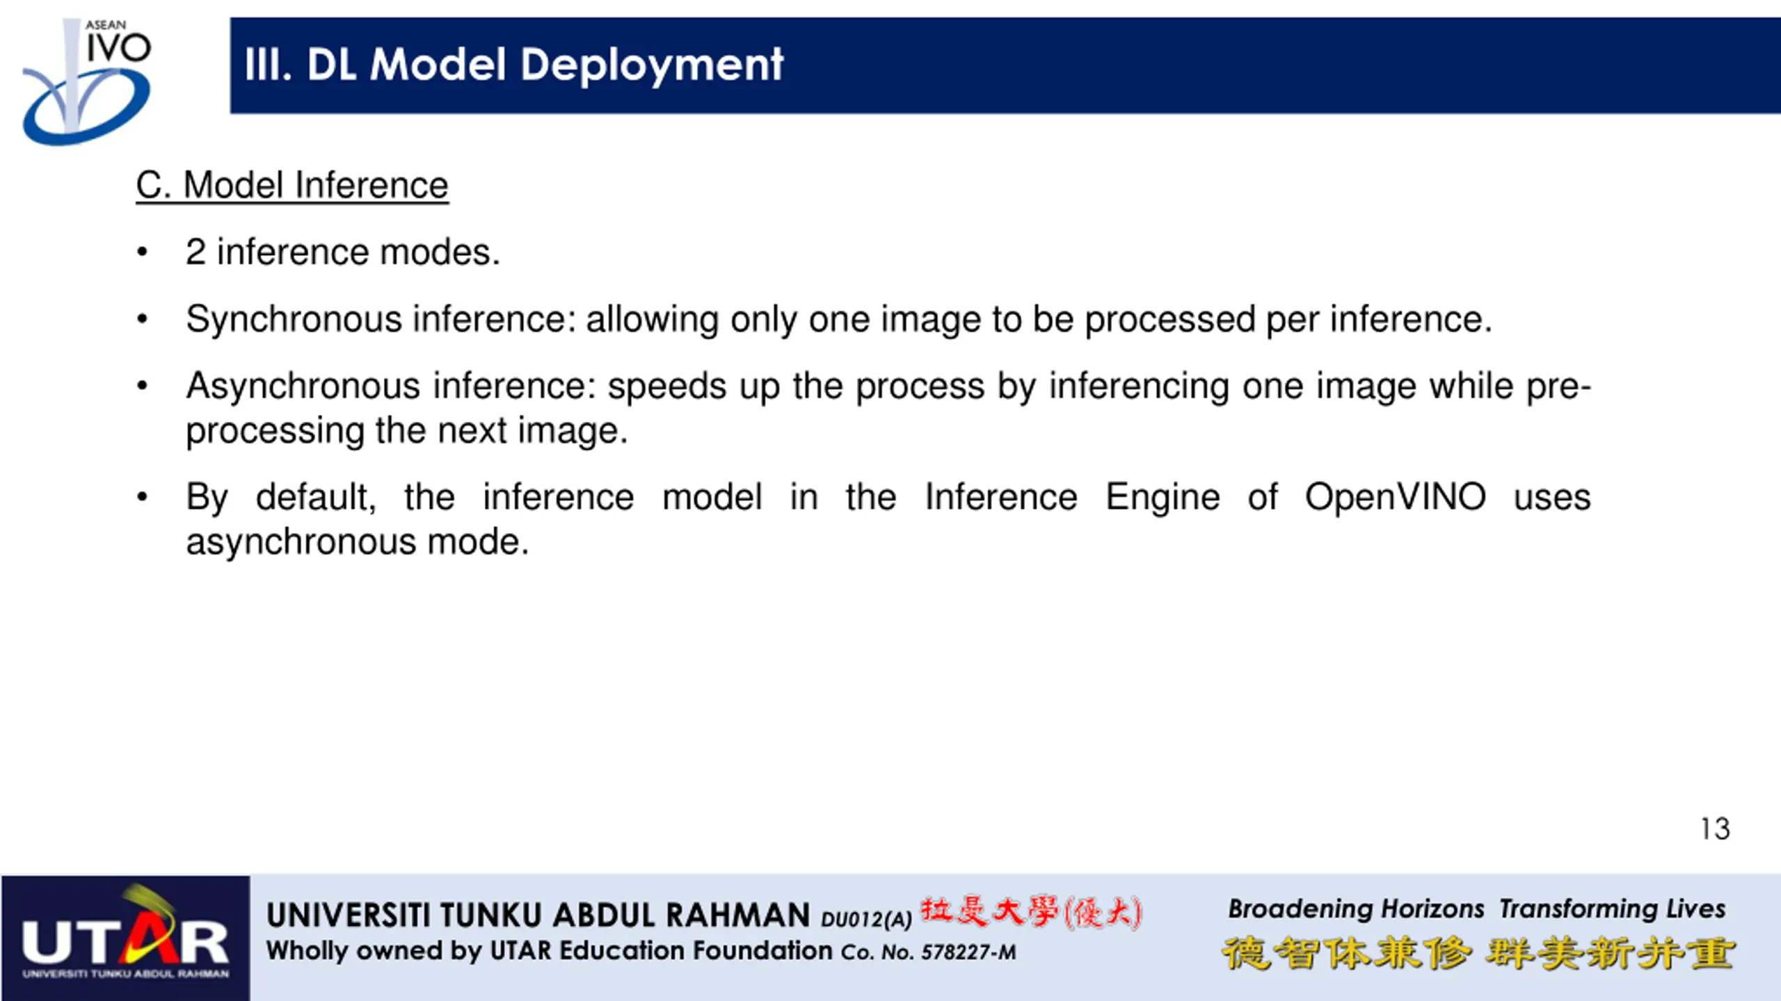Click 'Wholly owned by UTAR Education Foundation' text
The image size is (1781, 1001).
550,951
